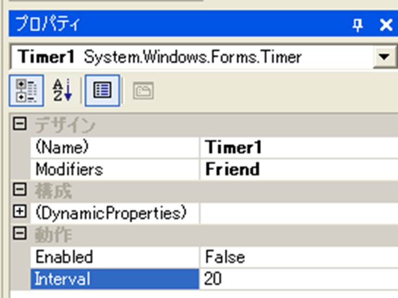The height and width of the screenshot is (298, 398).
Task: Sort properties alphabetically with A-Z icon
Action: click(61, 90)
